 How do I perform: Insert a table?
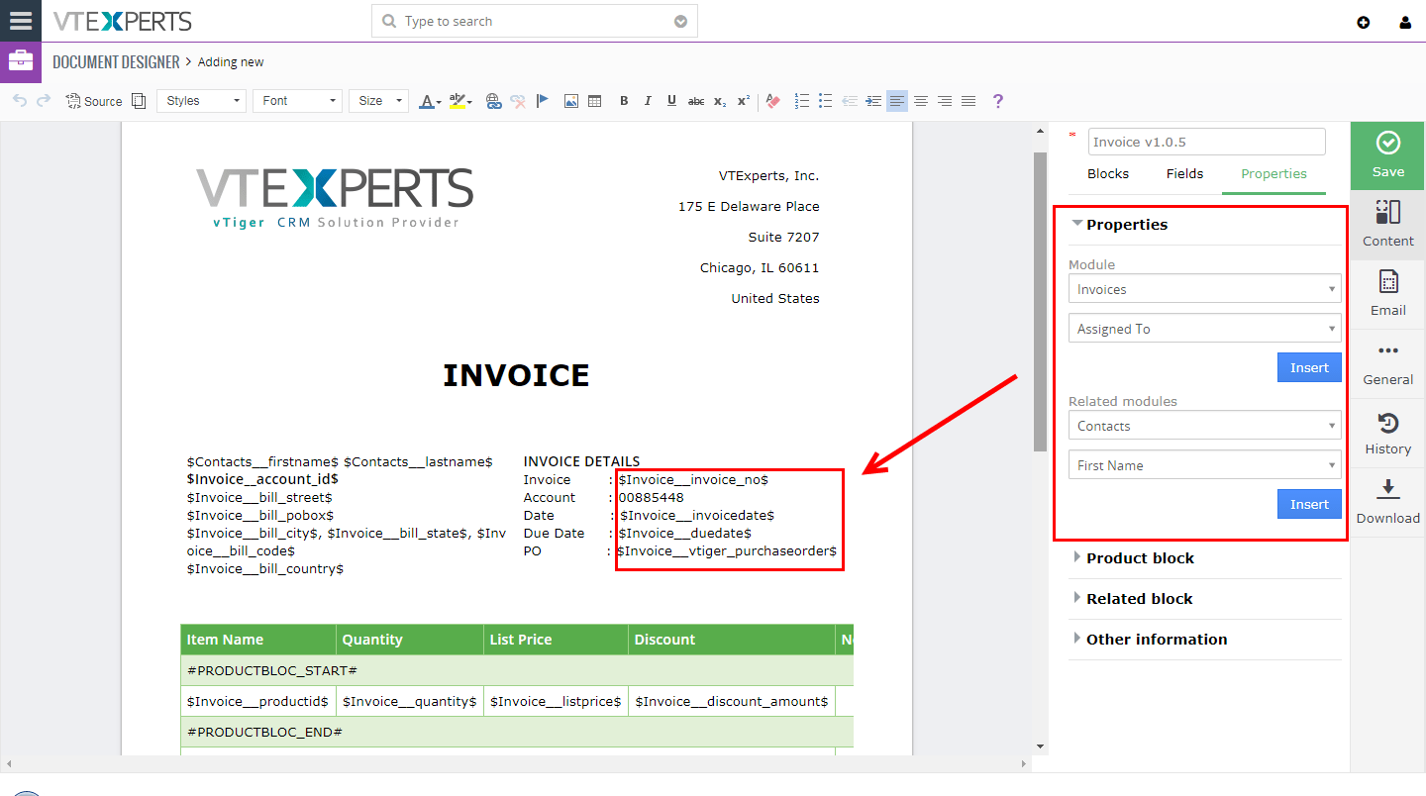pos(595,100)
